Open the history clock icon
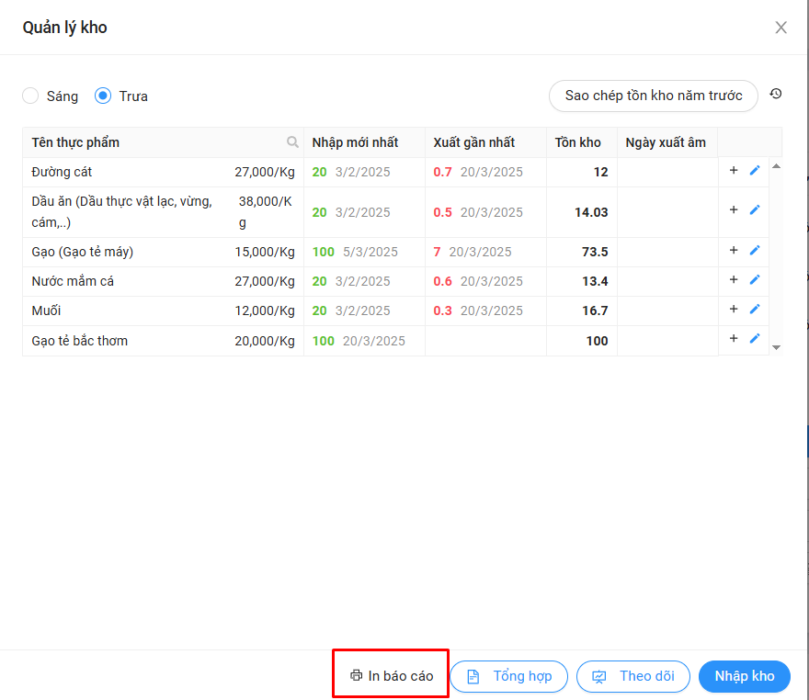The height and width of the screenshot is (700, 809). click(x=776, y=94)
